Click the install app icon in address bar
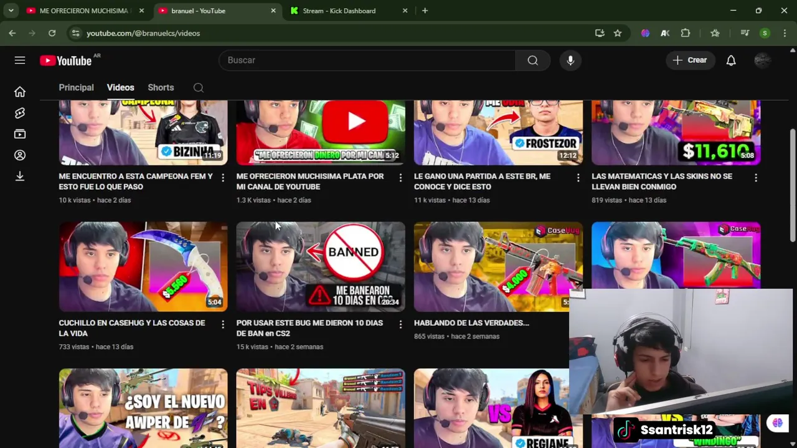Screen dimensions: 797x448 point(600,33)
